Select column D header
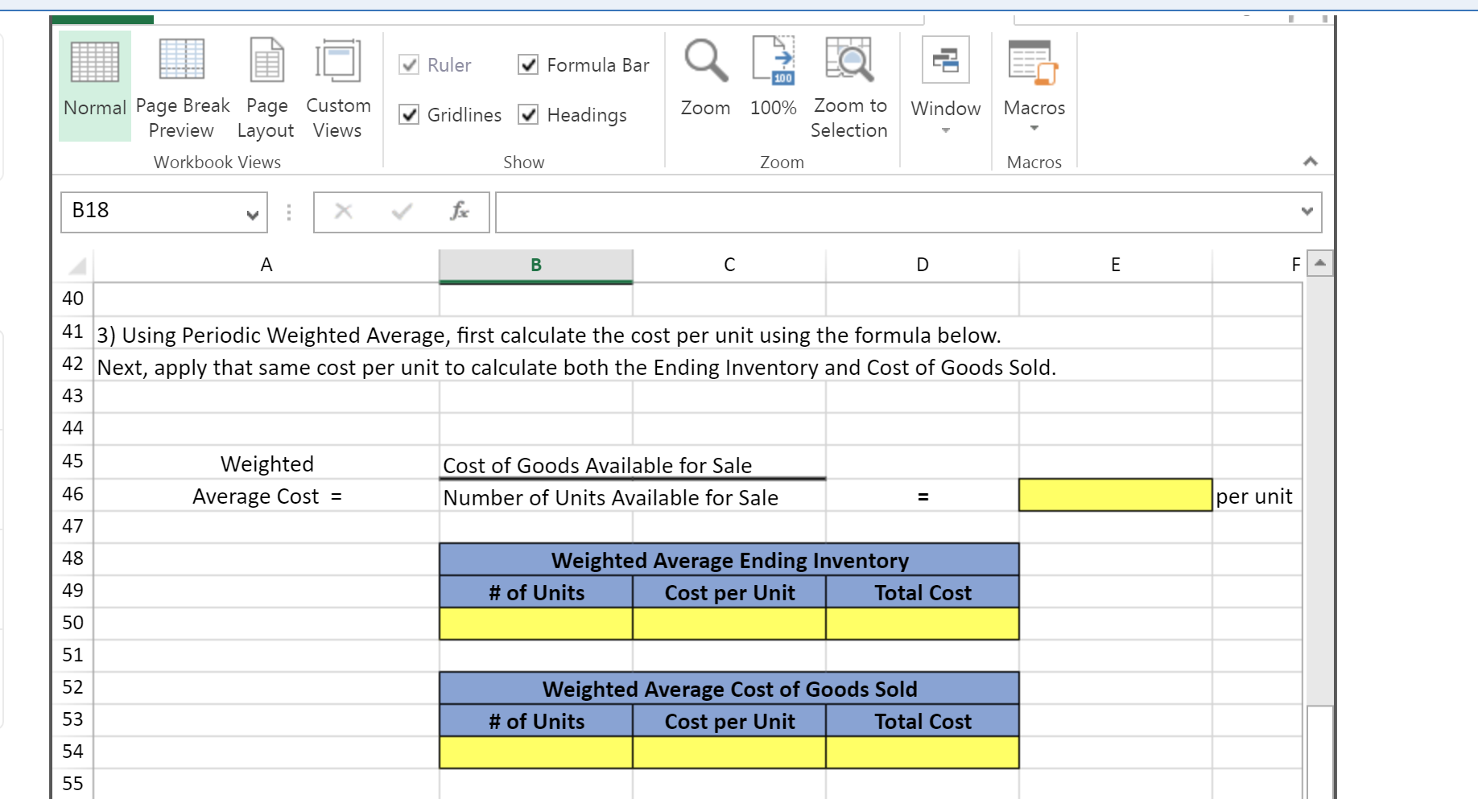This screenshot has width=1478, height=799. (923, 266)
